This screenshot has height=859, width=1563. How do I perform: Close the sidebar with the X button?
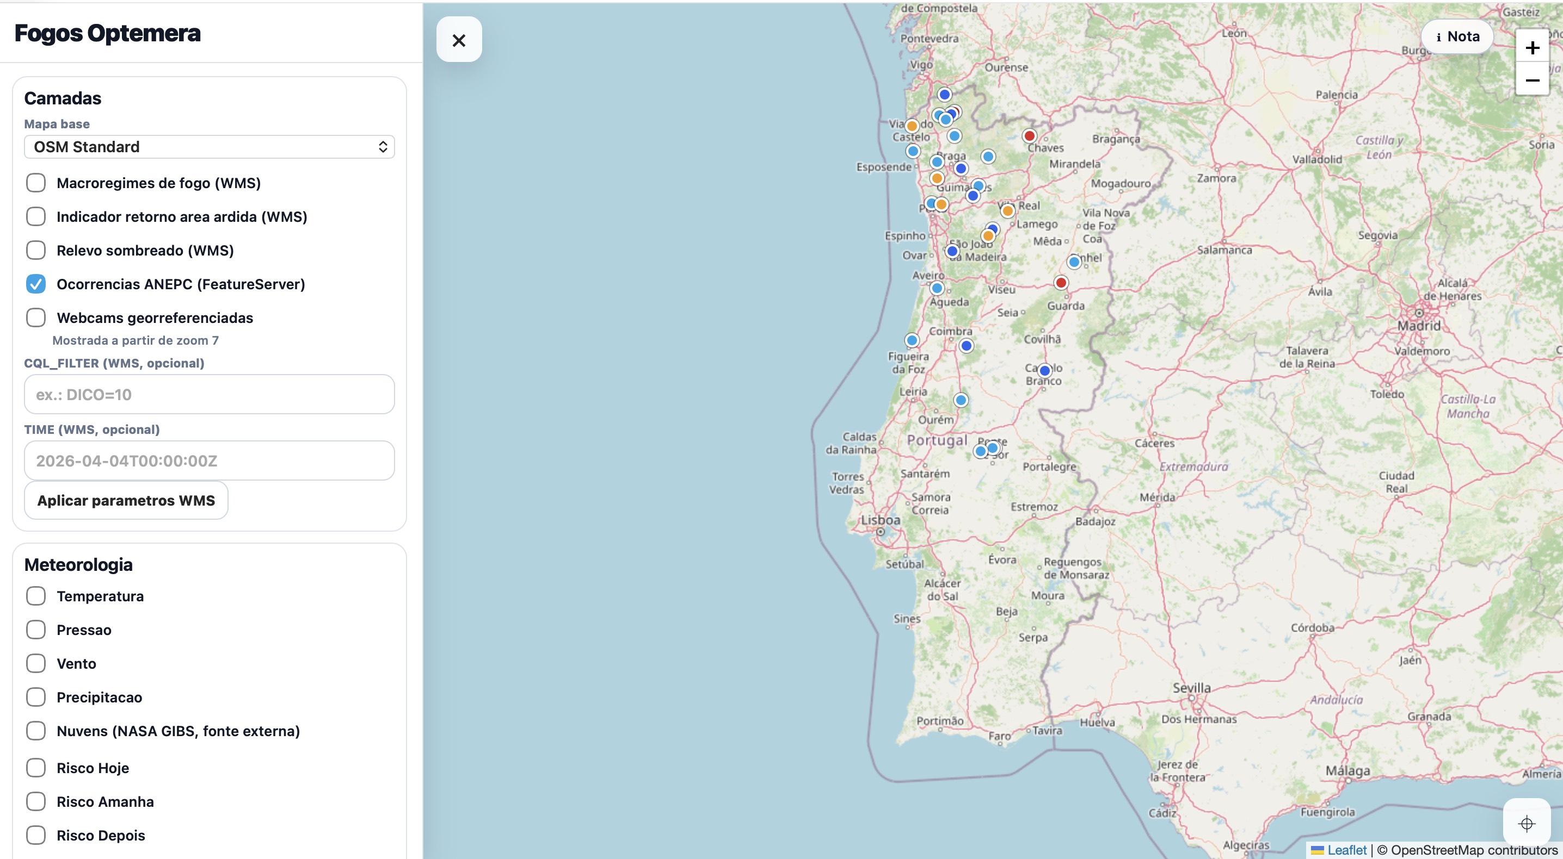[x=459, y=40]
